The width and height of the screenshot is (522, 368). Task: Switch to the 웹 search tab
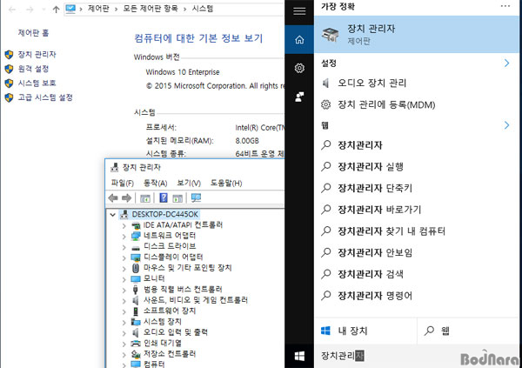click(470, 331)
